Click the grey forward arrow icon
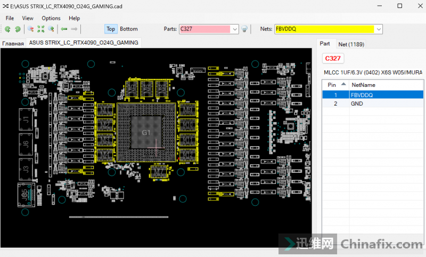 coord(74,29)
